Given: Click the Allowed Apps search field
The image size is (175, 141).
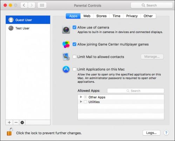Looking at the screenshot, I should [x=136, y=91].
